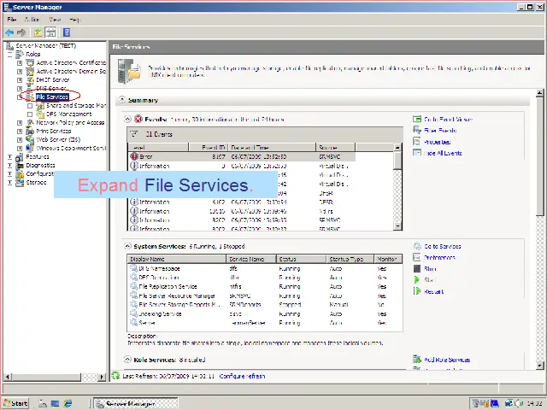Click the tree pane scroll right arrow

pyautogui.click(x=102, y=377)
